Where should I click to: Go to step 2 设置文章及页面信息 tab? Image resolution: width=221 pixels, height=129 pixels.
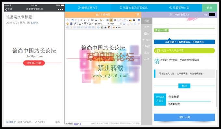[x=134, y=7]
